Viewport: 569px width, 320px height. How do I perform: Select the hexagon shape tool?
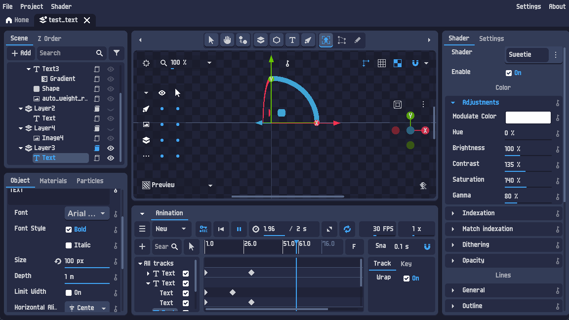[277, 40]
